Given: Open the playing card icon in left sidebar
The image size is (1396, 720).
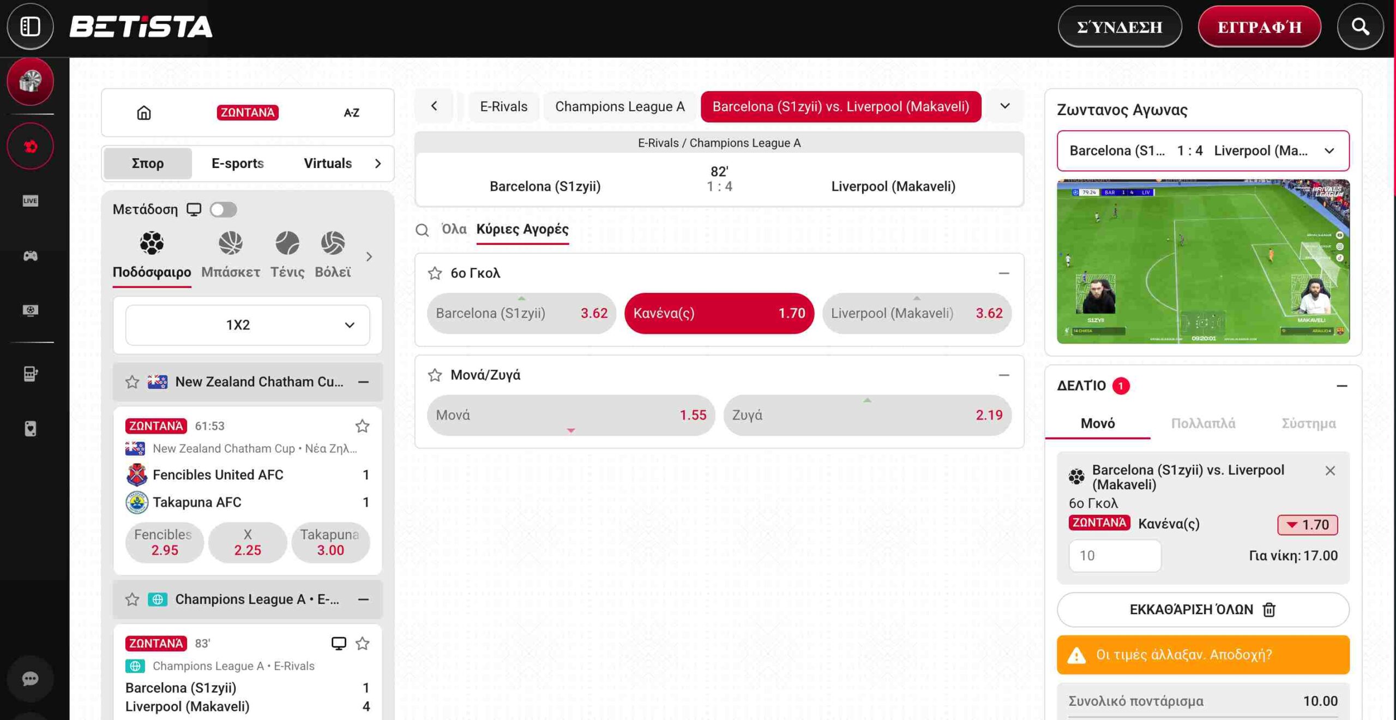Looking at the screenshot, I should (30, 428).
